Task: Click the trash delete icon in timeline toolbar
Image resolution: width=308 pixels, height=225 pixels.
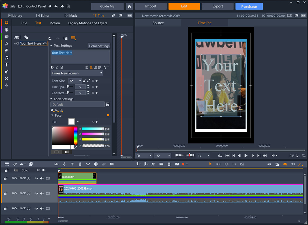Action: [x=169, y=164]
